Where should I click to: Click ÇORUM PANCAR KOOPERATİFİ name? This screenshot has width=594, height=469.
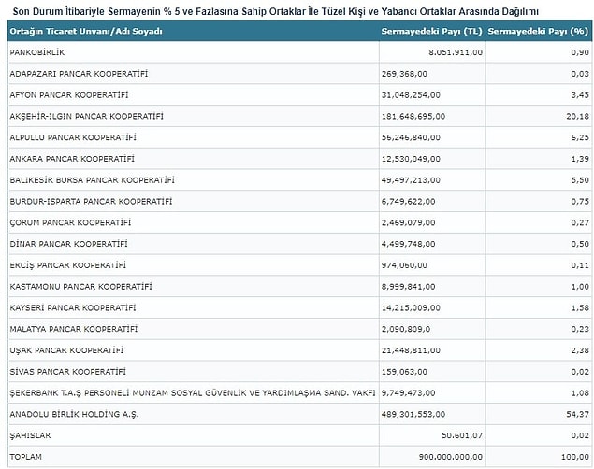[x=70, y=222]
